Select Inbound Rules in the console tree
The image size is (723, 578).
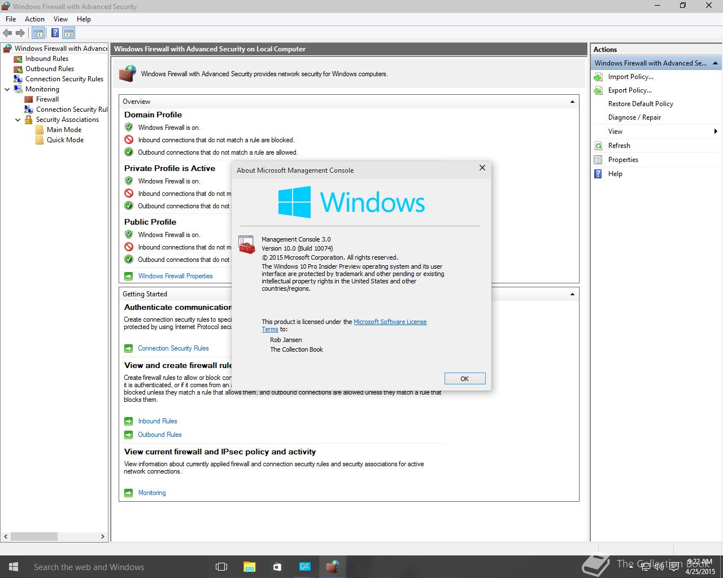[x=46, y=59]
